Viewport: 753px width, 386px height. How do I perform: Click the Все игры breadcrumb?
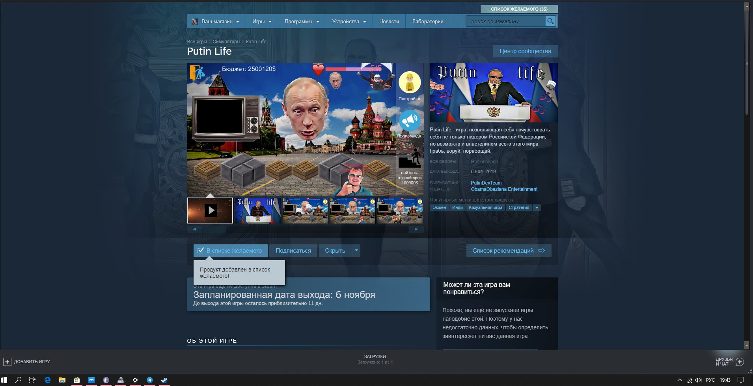[197, 42]
